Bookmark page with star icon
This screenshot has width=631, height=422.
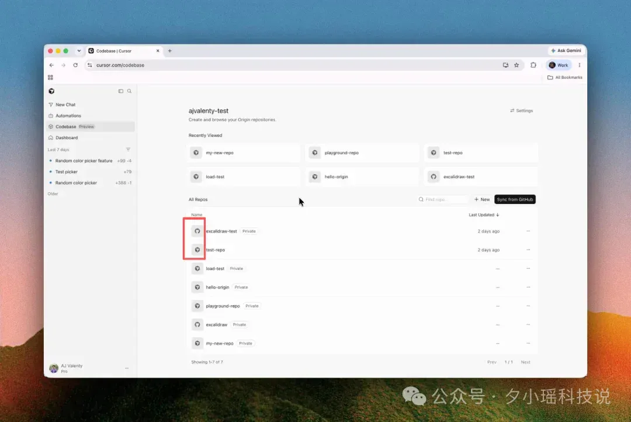click(516, 65)
